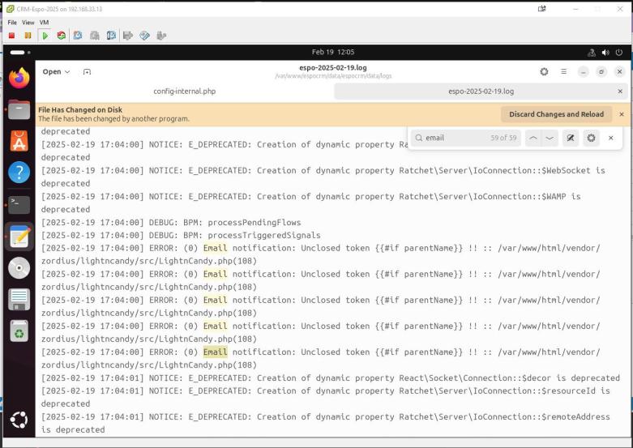
Task: Launch Terminal from the dock
Action: [19, 203]
